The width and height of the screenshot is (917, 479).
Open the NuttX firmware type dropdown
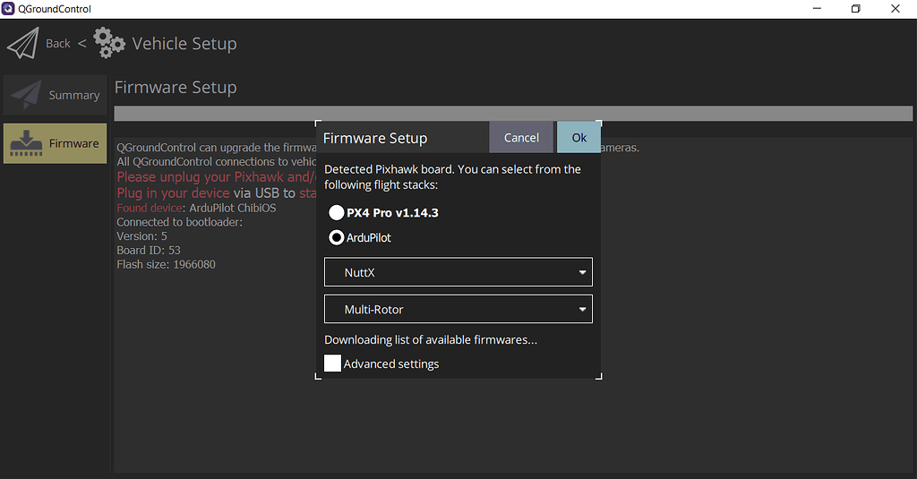[458, 272]
